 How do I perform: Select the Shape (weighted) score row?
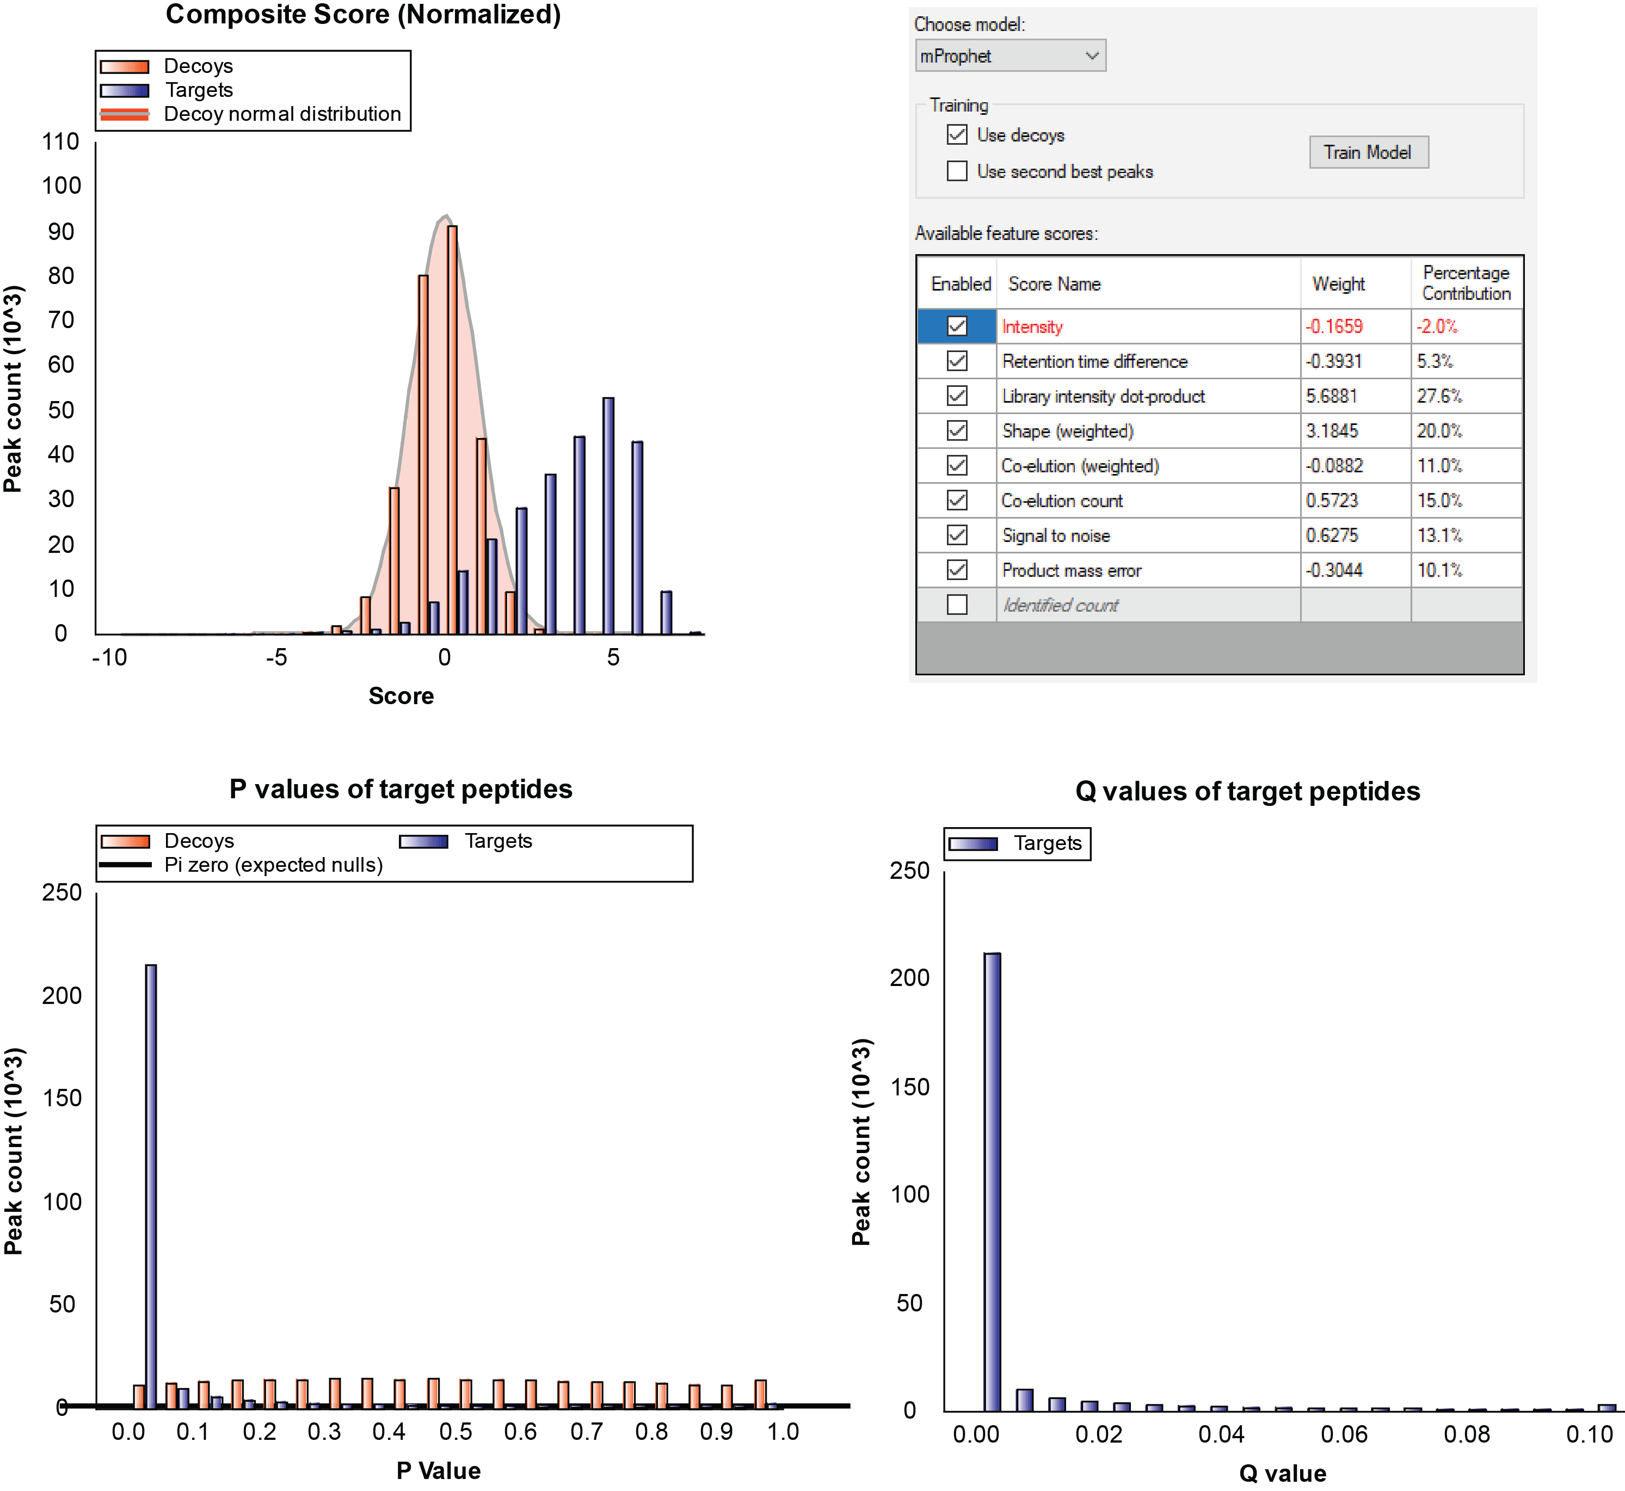(x=1068, y=431)
